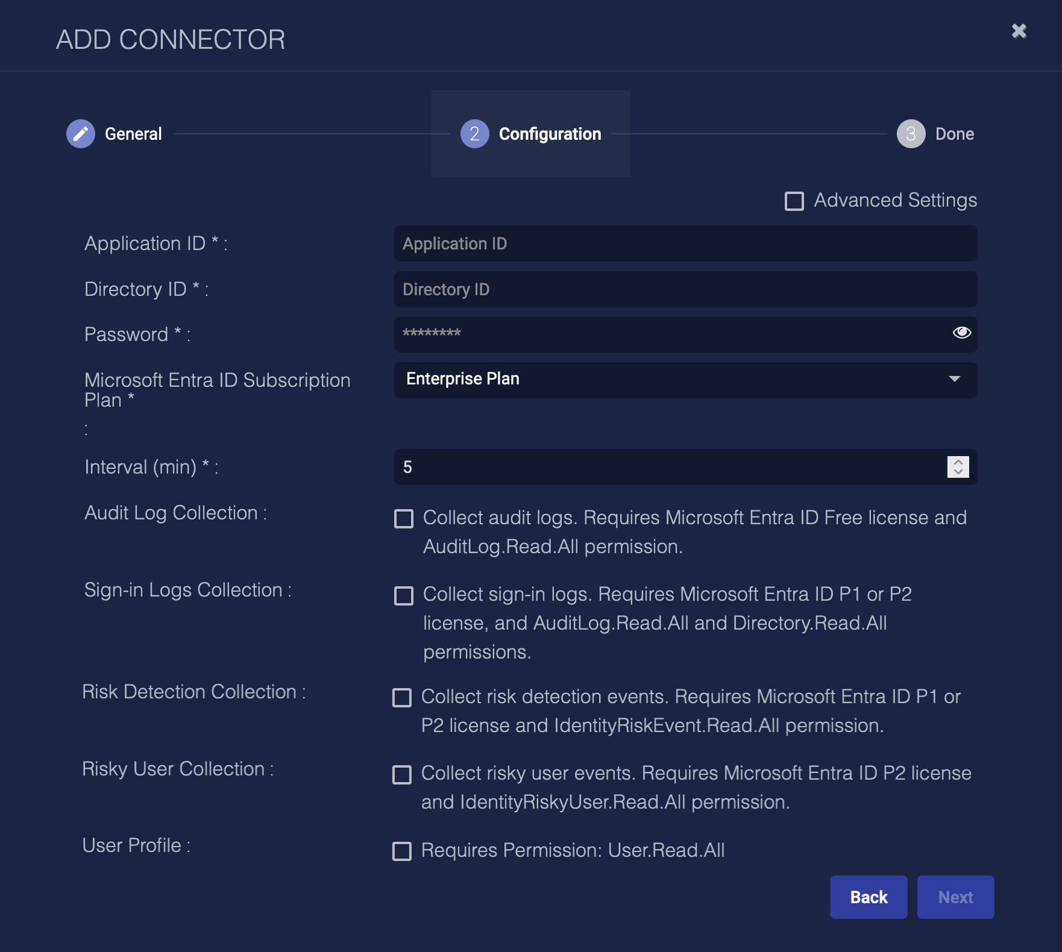
Task: Click into the Directory ID field
Action: pos(685,290)
